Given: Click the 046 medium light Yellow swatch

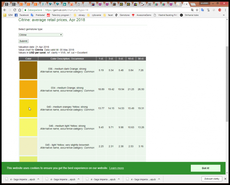Looking at the screenshot, I should [28, 127].
